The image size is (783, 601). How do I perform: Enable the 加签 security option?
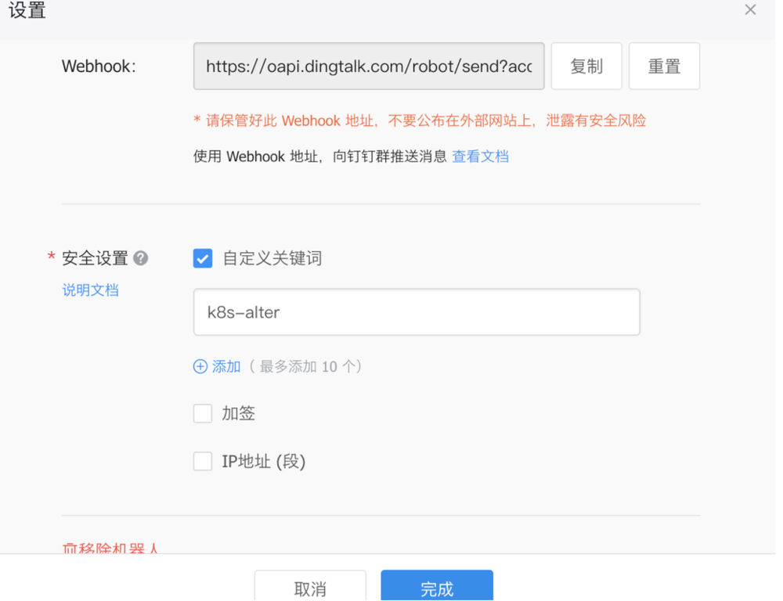coord(202,413)
